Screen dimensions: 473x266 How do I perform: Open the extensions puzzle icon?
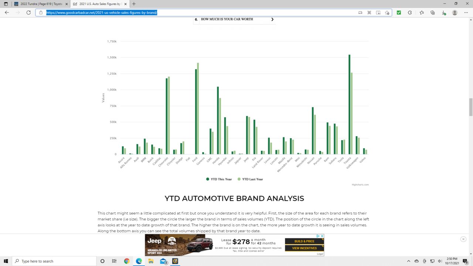click(410, 13)
